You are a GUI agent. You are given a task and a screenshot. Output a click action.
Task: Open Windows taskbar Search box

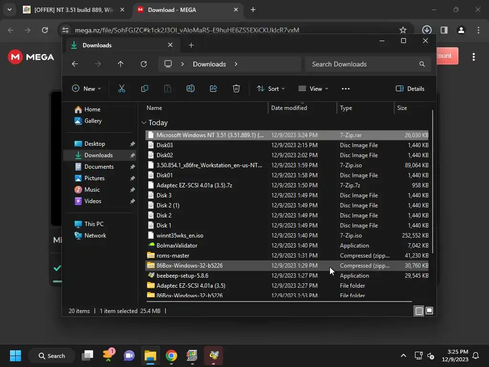point(52,356)
